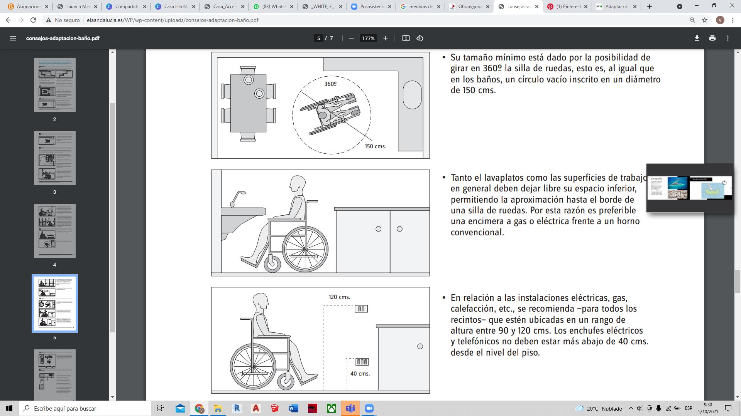Click the thumbnail panel scroll up arrow
The image size is (741, 416).
113,52
